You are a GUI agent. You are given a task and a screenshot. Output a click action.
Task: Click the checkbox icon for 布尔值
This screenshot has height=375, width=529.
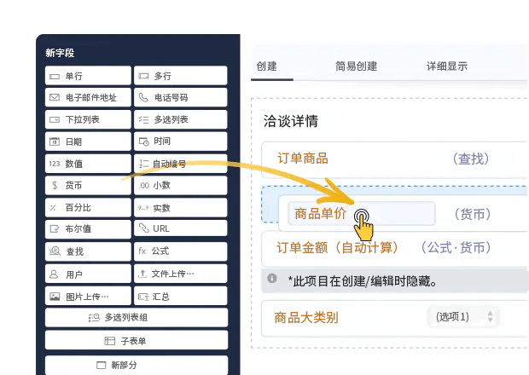click(x=55, y=229)
